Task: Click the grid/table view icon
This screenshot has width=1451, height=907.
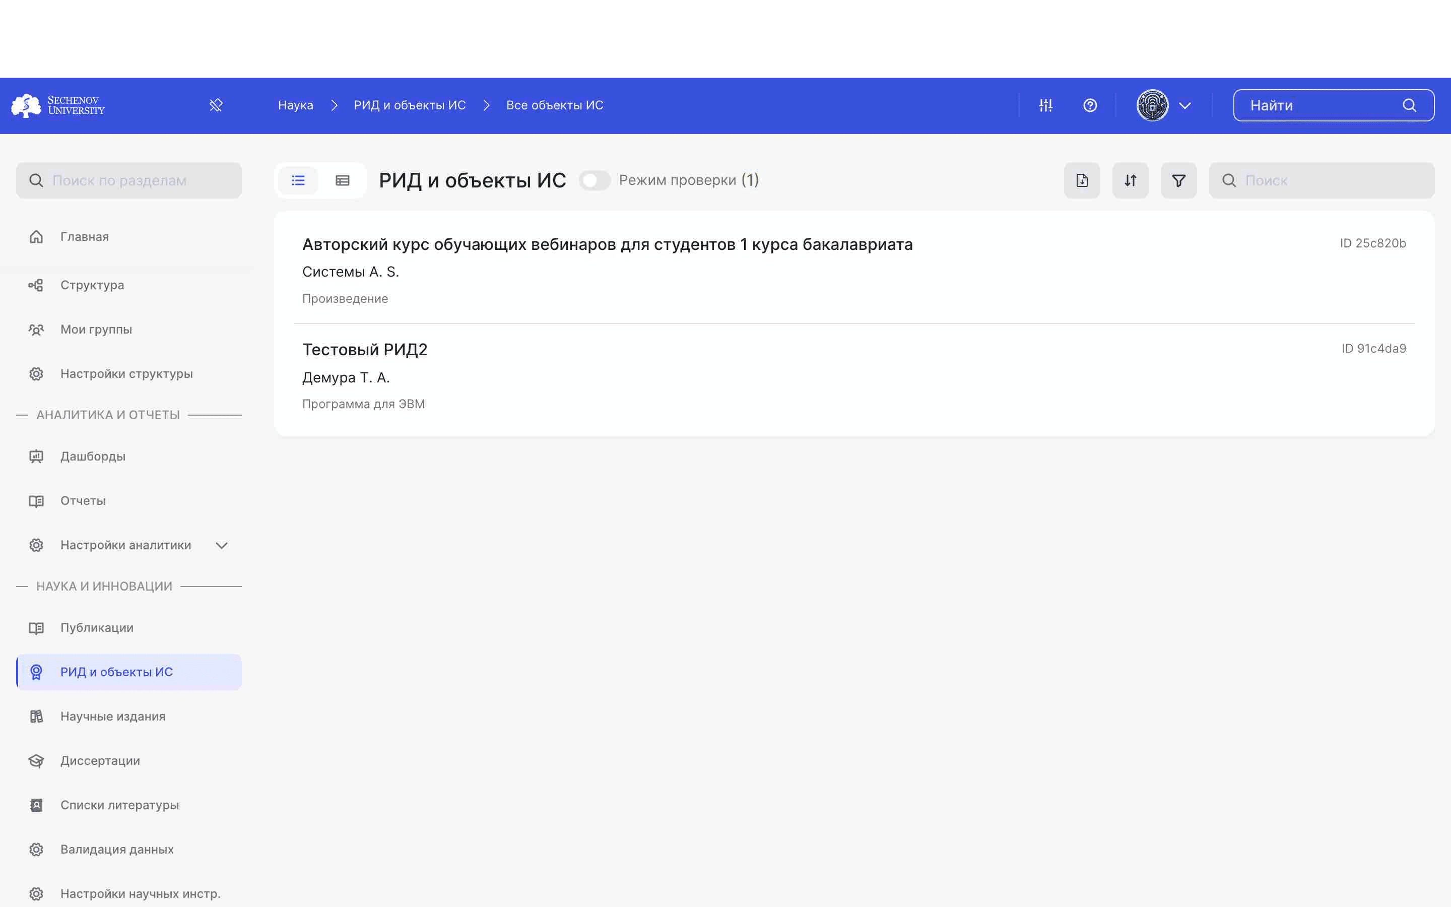Action: click(343, 180)
